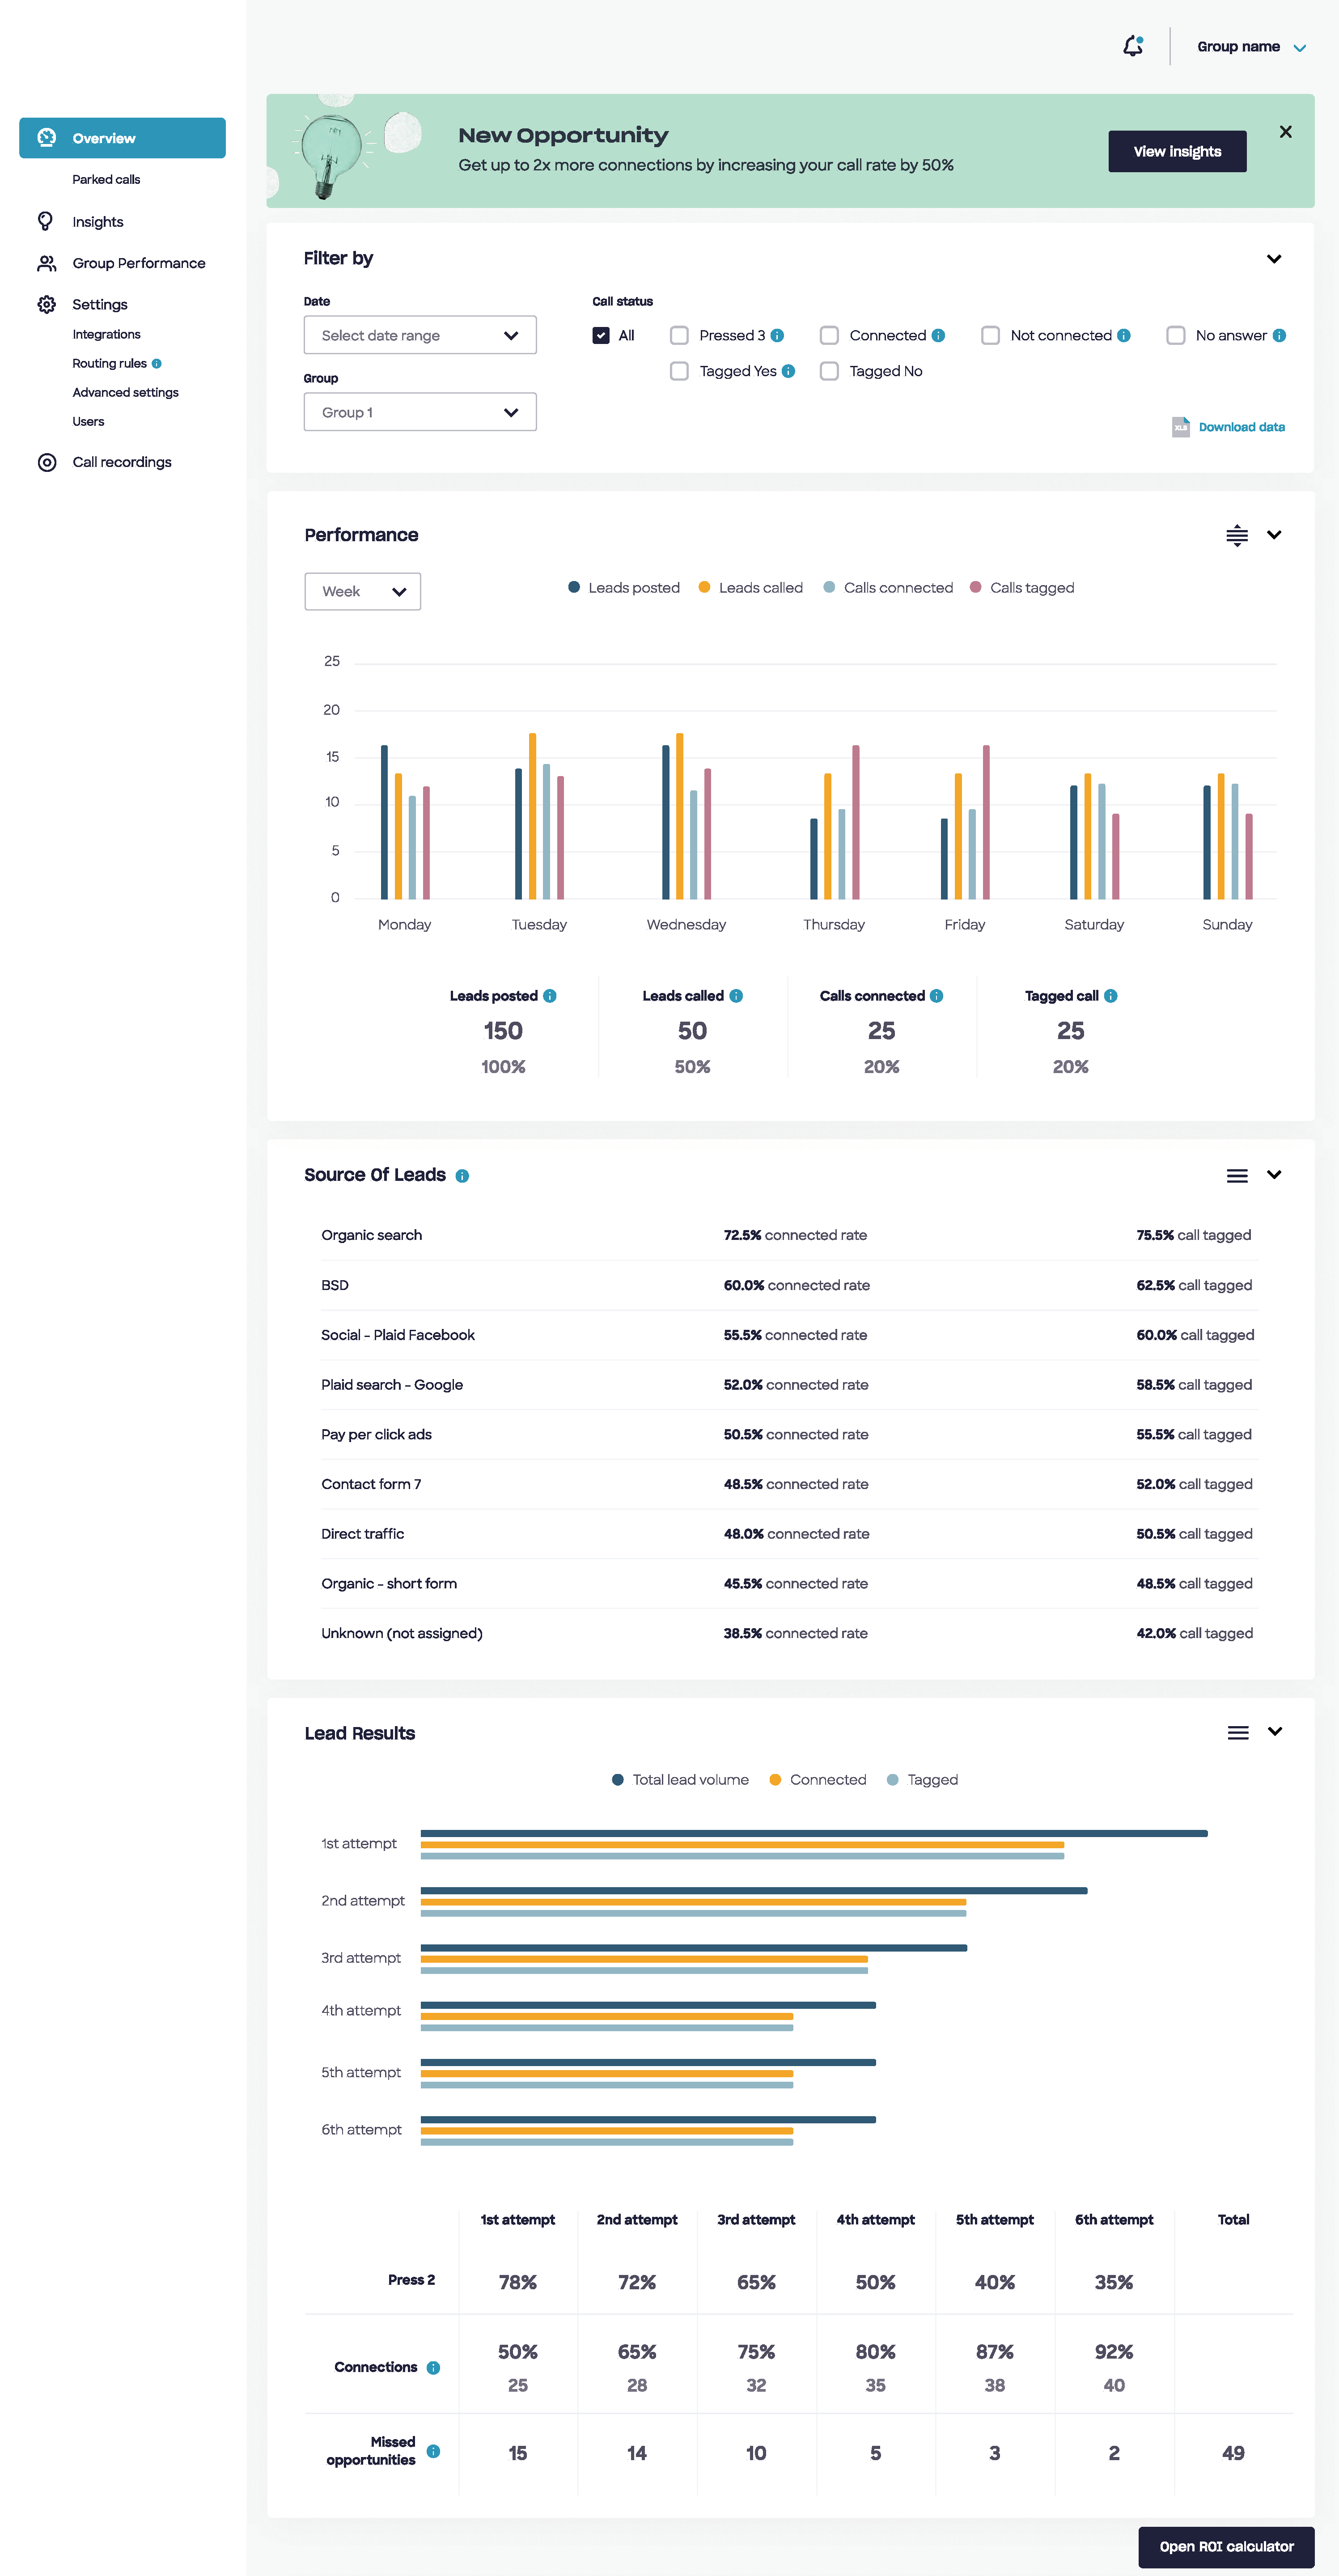Screen dimensions: 1339x2576
Task: Change the Week interval dropdown on Performance
Action: pos(362,591)
